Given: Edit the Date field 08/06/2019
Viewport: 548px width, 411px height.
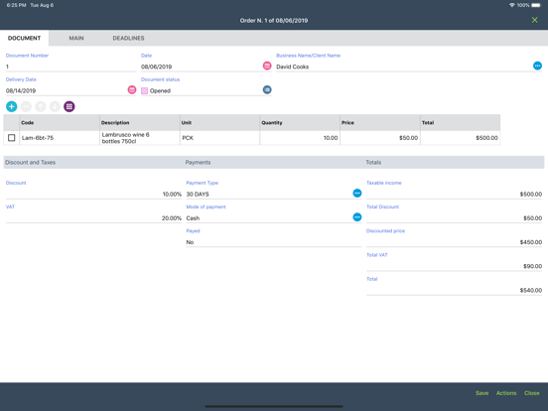Looking at the screenshot, I should [202, 67].
